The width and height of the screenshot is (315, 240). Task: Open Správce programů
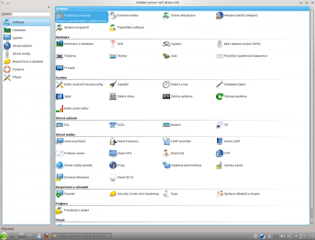(x=72, y=27)
